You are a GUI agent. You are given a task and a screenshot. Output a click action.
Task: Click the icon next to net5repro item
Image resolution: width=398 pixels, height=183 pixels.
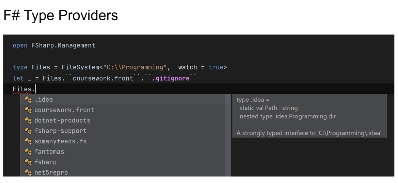click(28, 172)
